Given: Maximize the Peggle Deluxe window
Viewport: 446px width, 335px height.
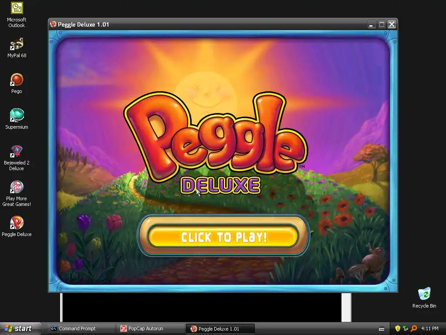Looking at the screenshot, I should click(382, 24).
